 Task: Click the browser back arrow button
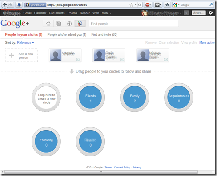(x=5, y=5)
